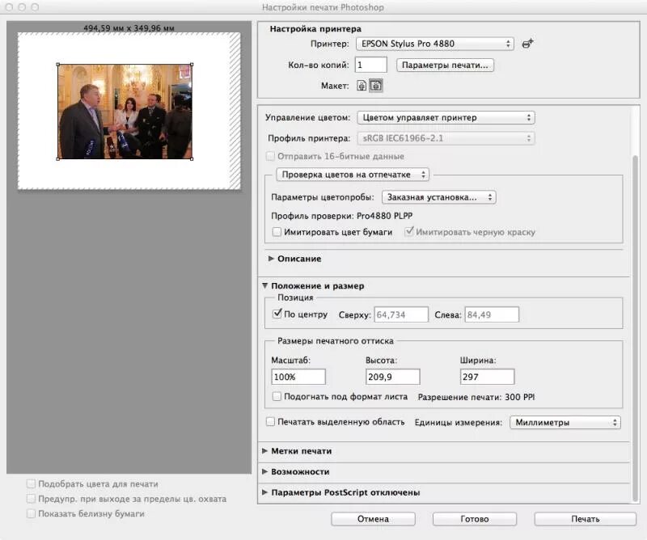Click the close window button in title bar
The width and height of the screenshot is (647, 540).
point(9,7)
